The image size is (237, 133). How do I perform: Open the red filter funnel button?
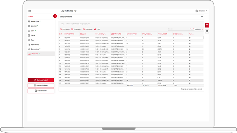pos(207,25)
